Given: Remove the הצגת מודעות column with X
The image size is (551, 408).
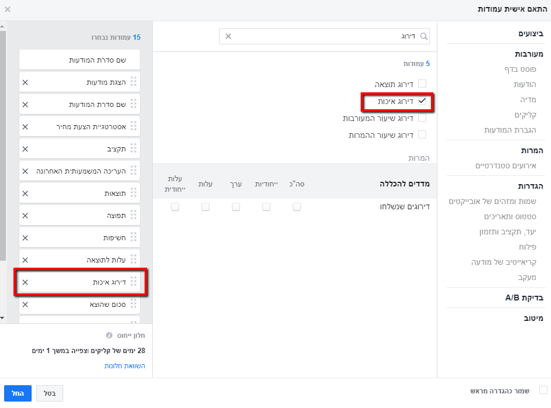Looking at the screenshot, I should (25, 82).
